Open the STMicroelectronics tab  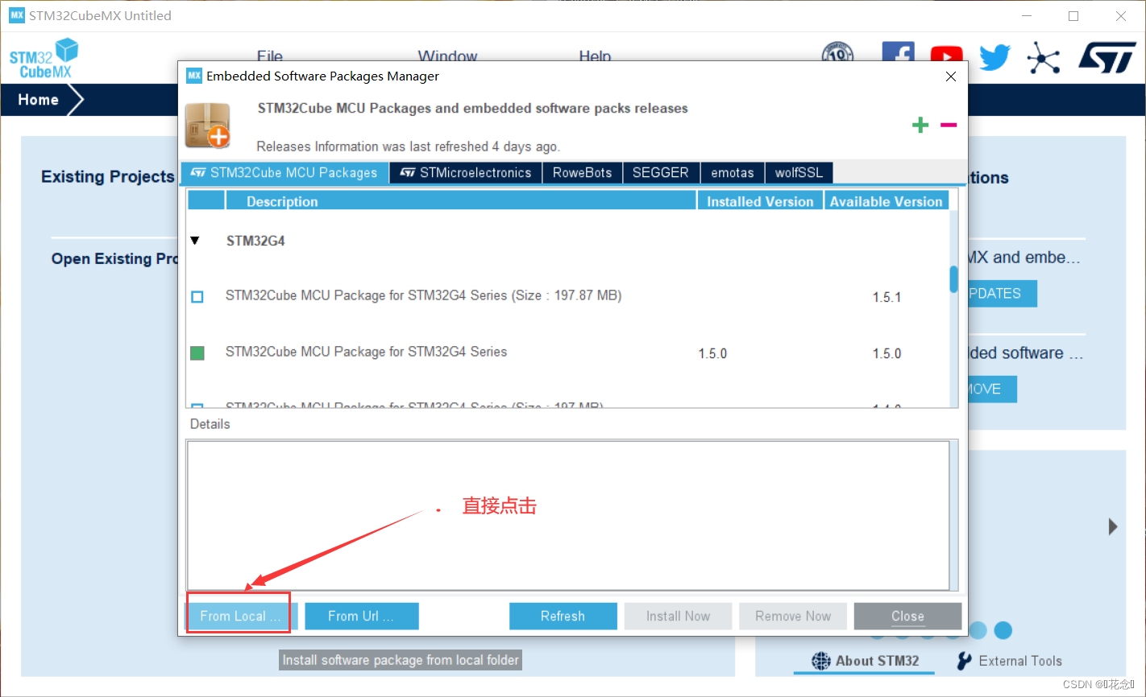click(466, 172)
